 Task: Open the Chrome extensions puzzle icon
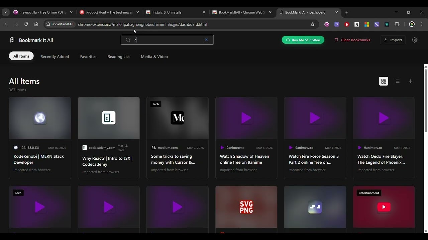[397, 24]
